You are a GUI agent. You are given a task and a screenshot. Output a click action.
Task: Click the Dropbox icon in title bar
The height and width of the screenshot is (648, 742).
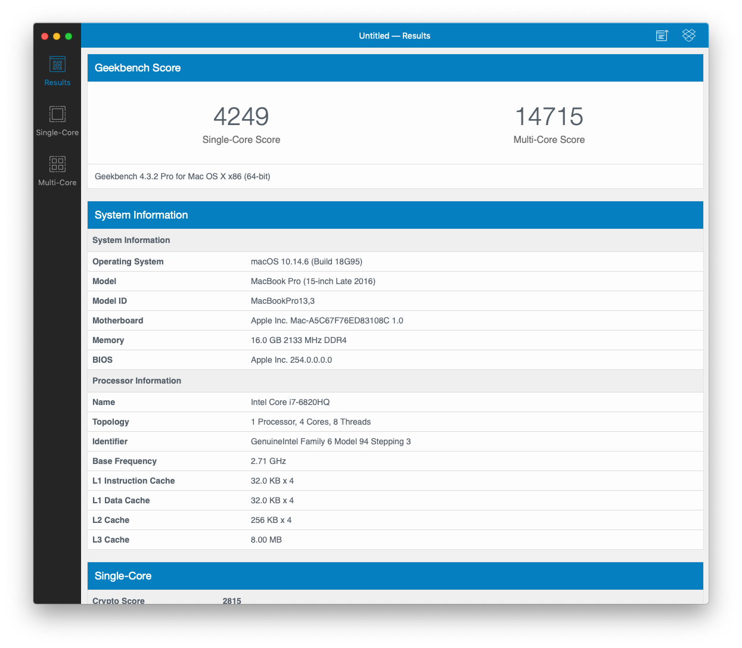point(689,36)
